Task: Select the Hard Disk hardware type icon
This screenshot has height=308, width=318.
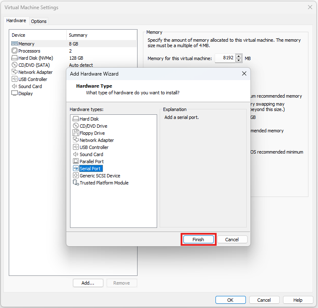Action: (76, 119)
